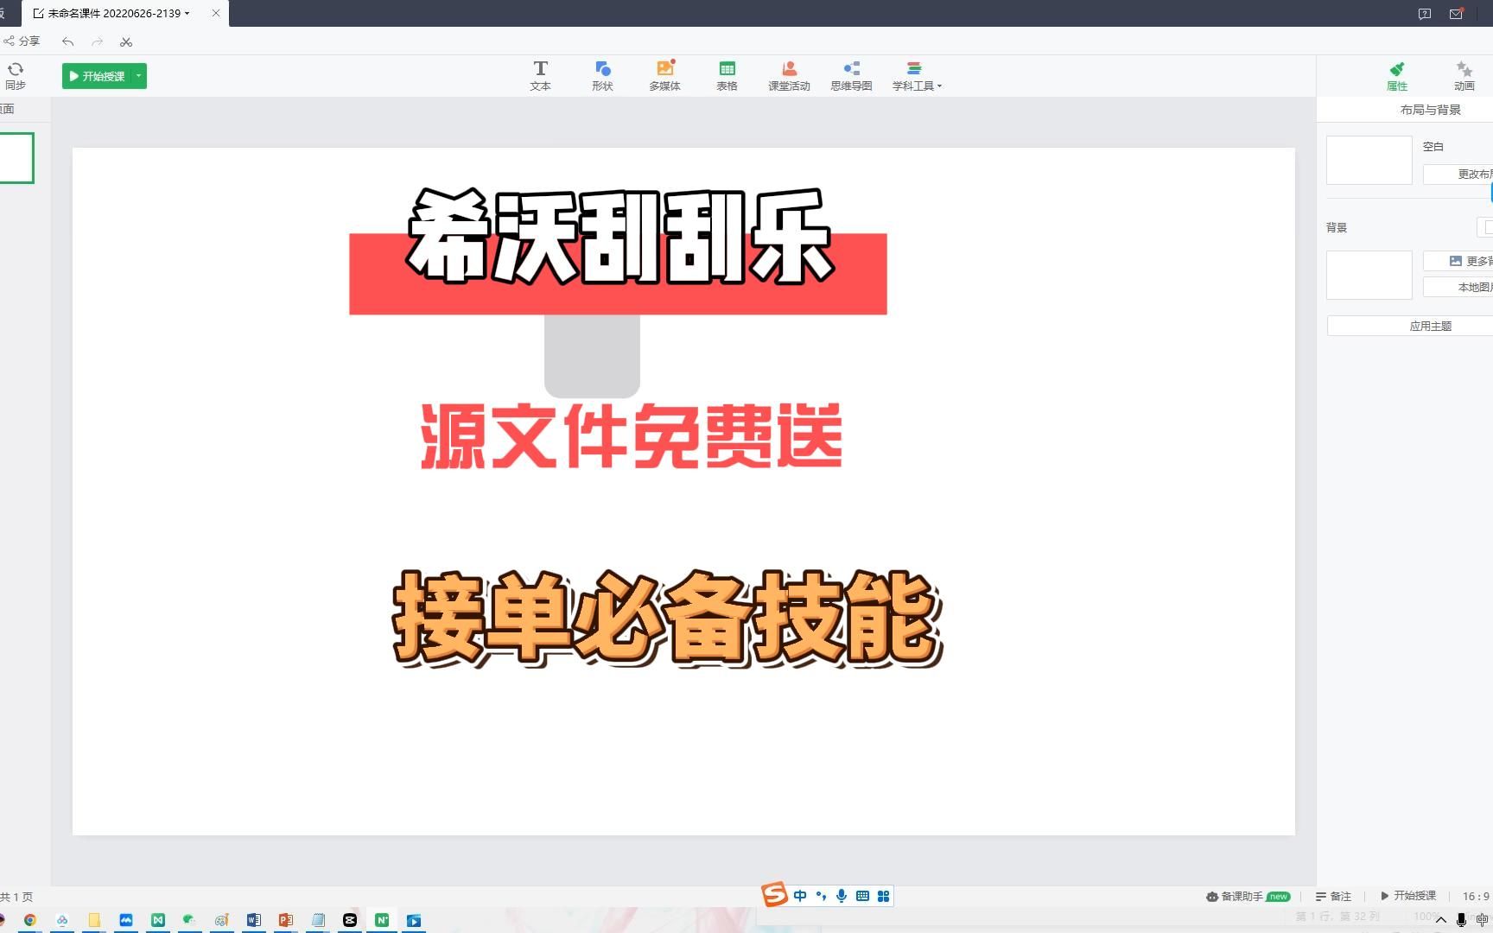Insert a table with the 表格 icon
This screenshot has height=933, width=1493.
[727, 75]
